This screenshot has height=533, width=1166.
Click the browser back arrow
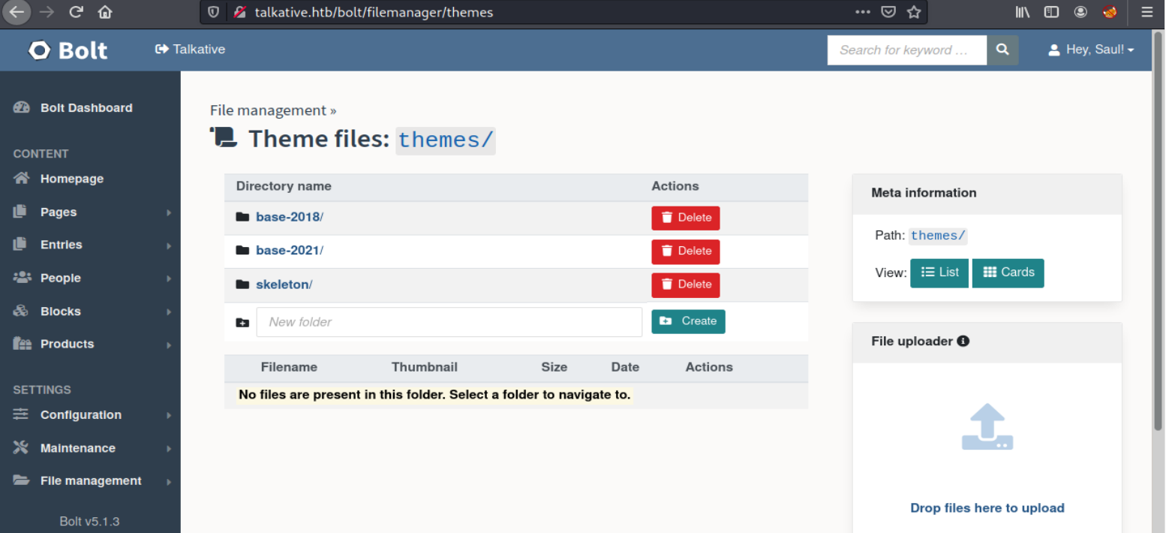(18, 12)
